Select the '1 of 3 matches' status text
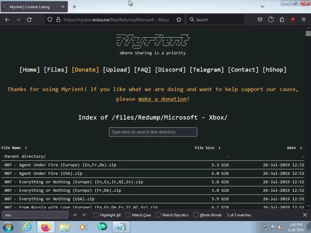311x233 pixels. [x=239, y=215]
